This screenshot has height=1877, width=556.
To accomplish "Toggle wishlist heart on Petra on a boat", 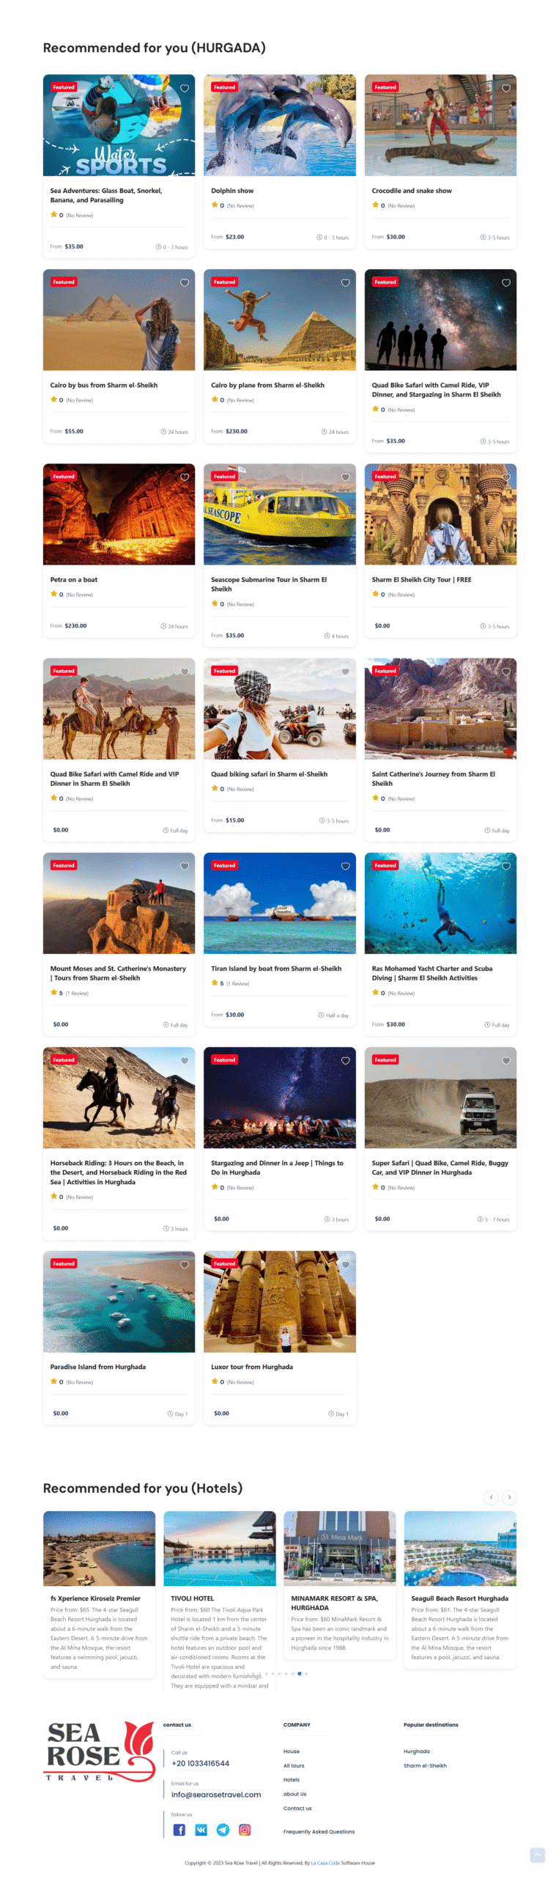I will click(185, 477).
